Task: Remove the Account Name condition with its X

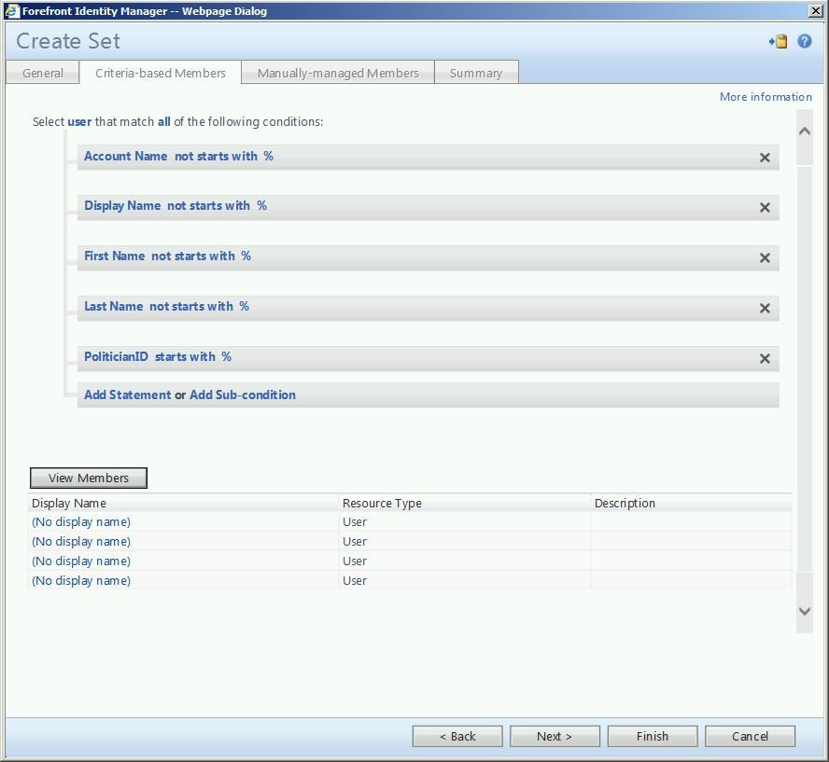Action: point(765,158)
